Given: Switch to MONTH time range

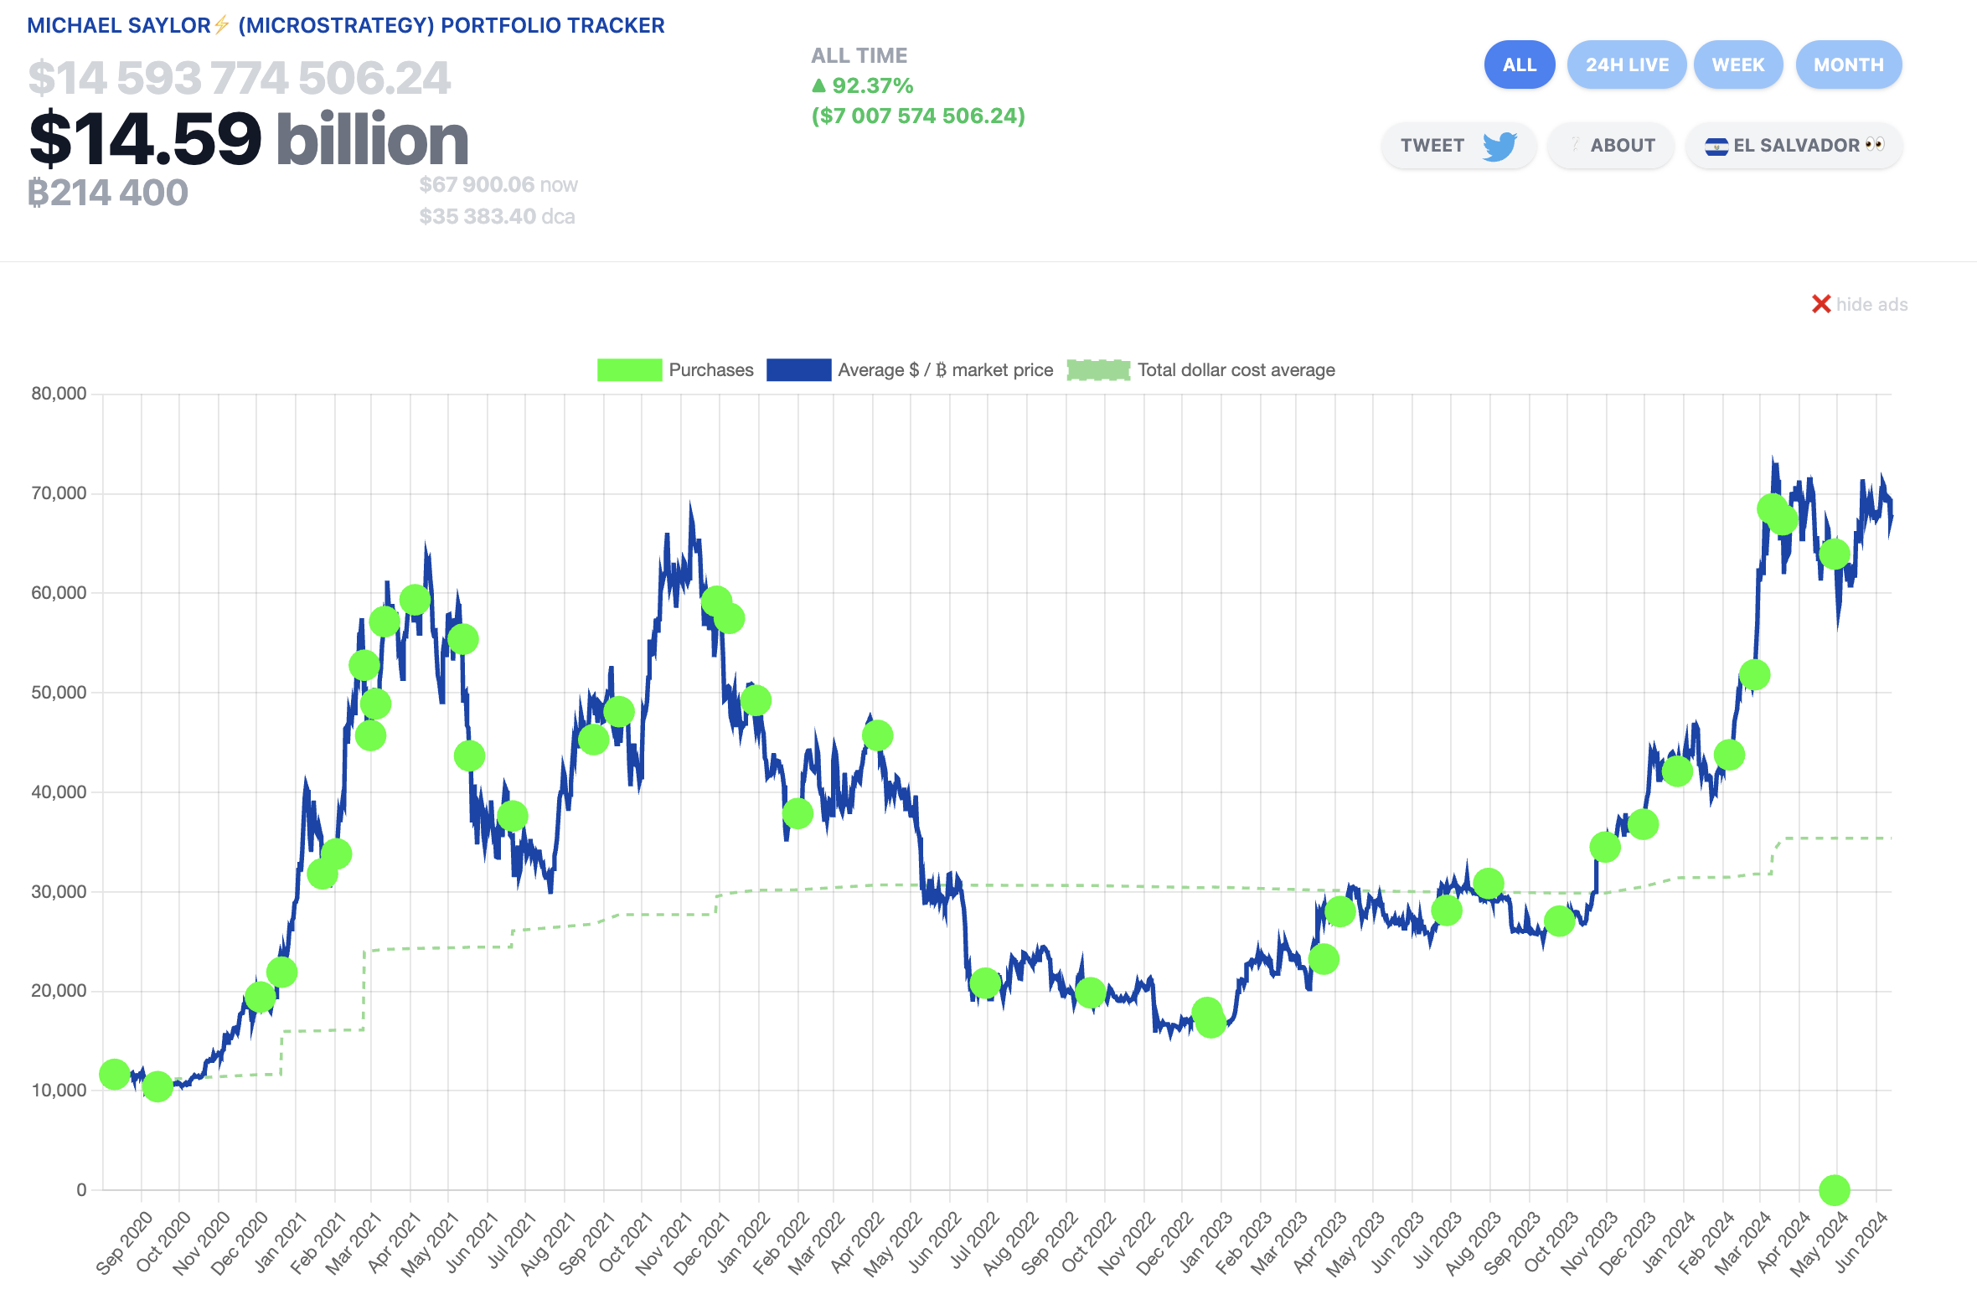Looking at the screenshot, I should point(1848,64).
